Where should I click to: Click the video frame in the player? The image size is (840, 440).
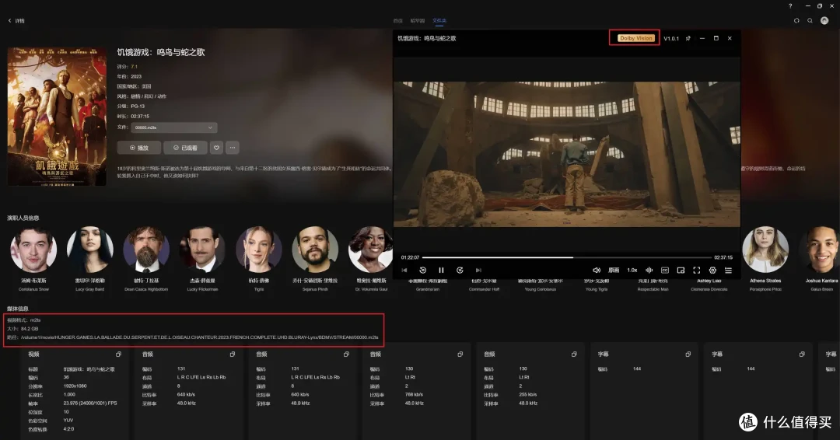point(567,154)
